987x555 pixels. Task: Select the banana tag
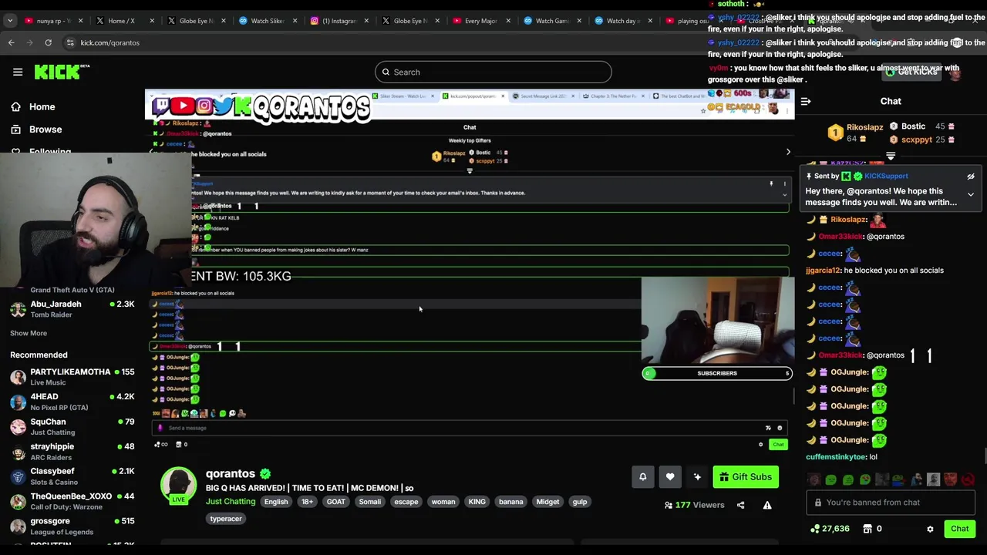tap(510, 502)
